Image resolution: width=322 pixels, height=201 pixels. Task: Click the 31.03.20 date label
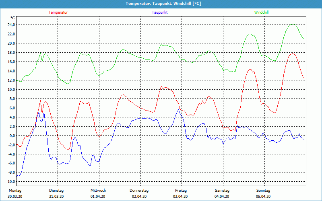click(x=56, y=197)
